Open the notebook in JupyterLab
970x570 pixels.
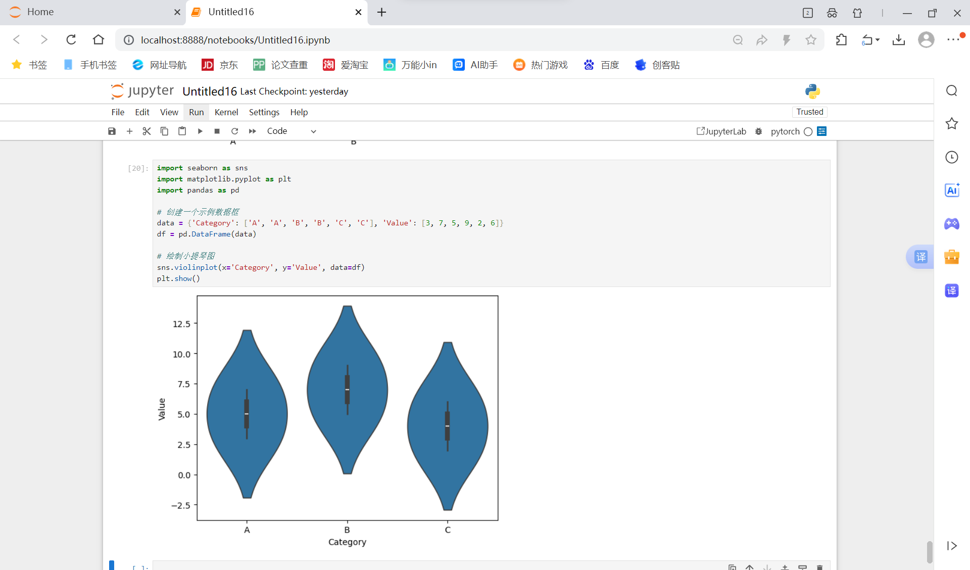pos(721,131)
